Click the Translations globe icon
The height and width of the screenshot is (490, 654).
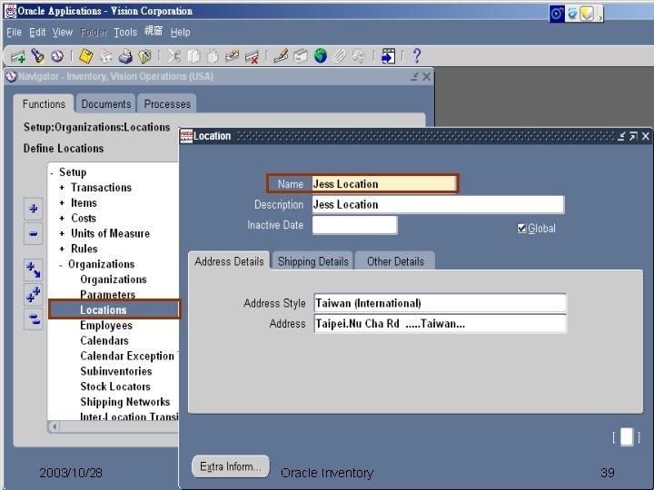pyautogui.click(x=321, y=56)
